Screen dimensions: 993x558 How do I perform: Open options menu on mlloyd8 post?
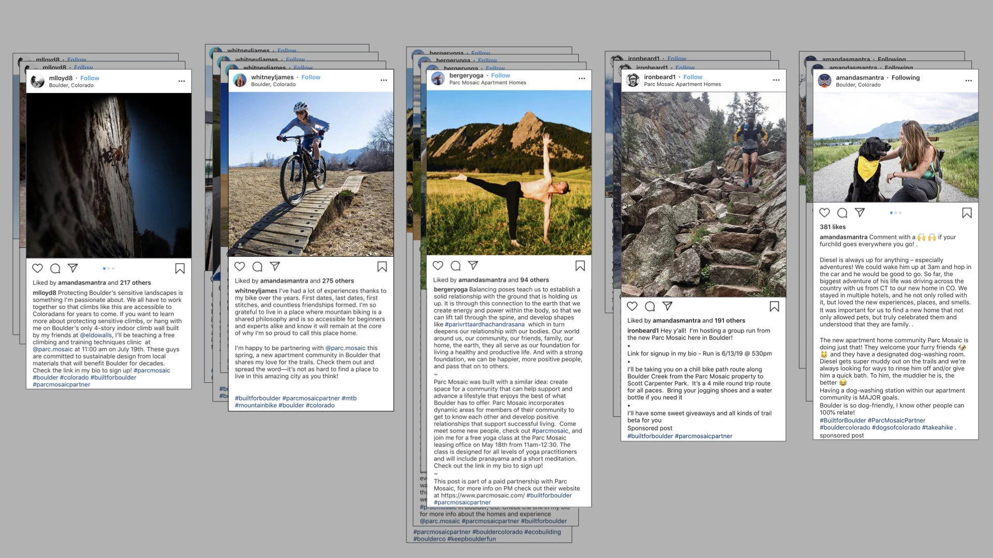182,81
